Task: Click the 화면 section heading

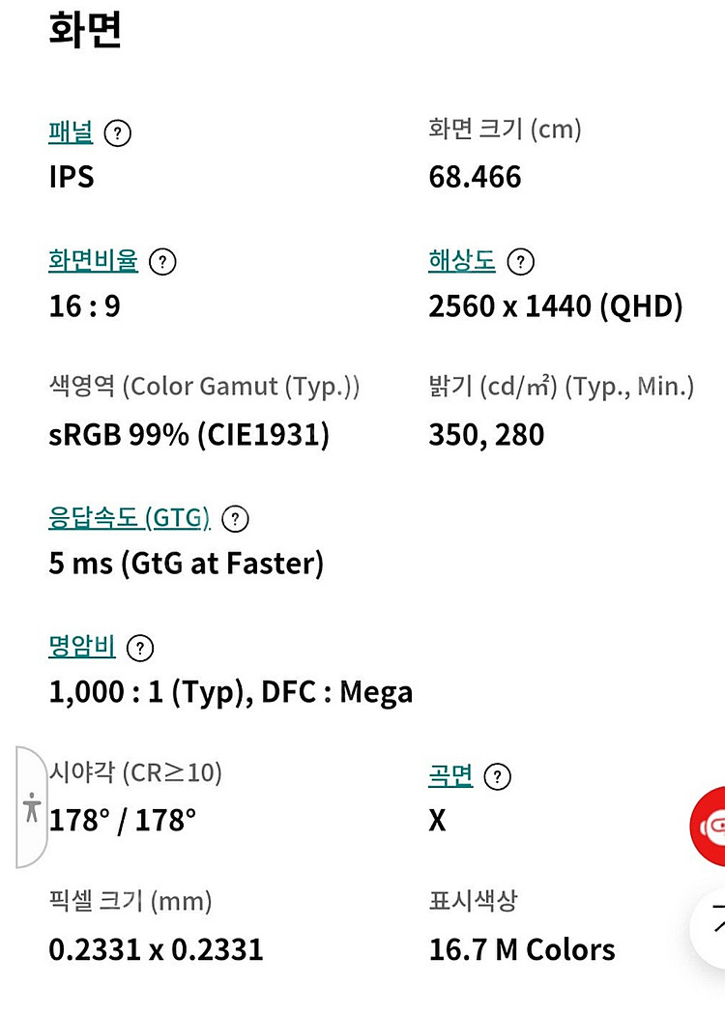Action: point(85,30)
